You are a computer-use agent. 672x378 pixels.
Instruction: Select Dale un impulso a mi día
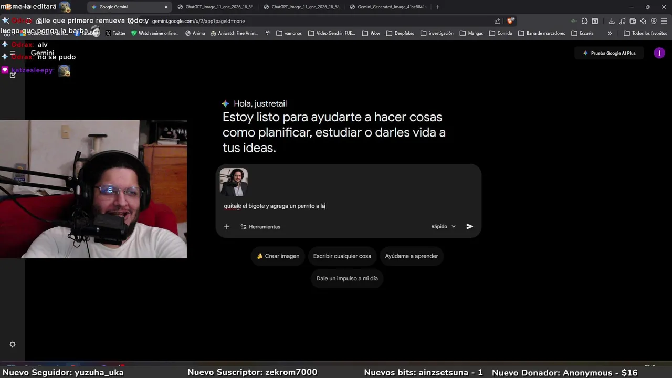pos(347,279)
